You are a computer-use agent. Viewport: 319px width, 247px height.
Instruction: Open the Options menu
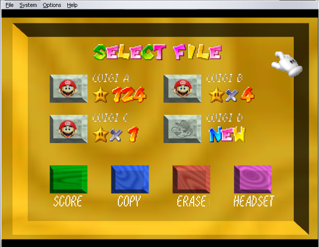[x=52, y=5]
